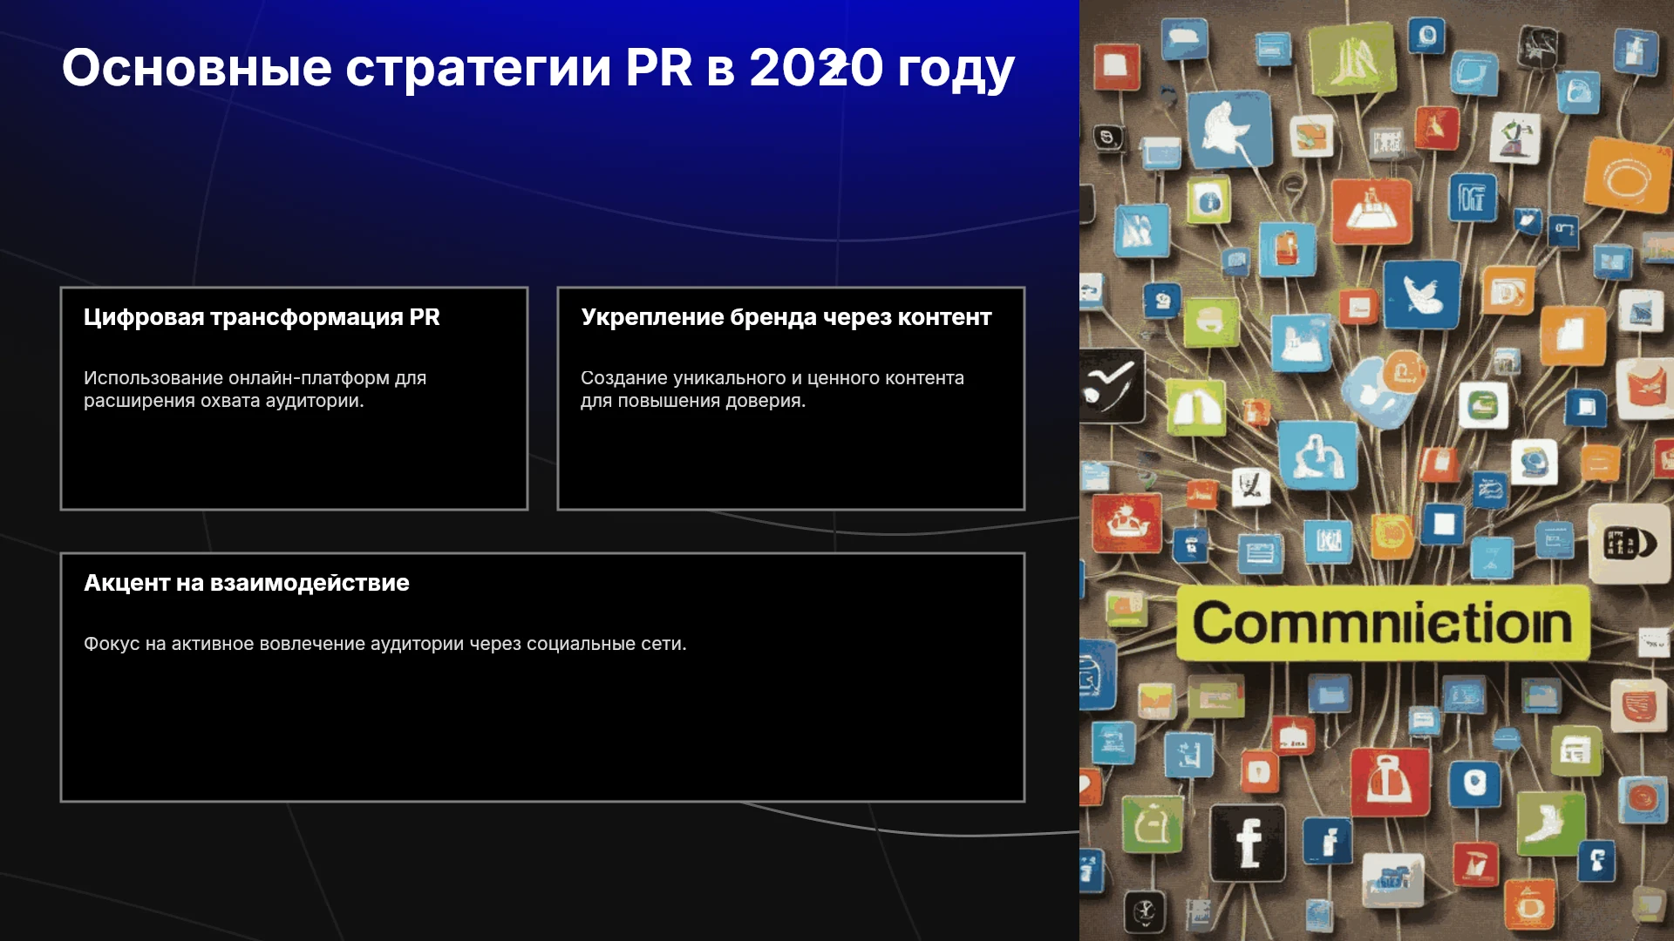Click text 'Создание уникального и ценного контента'

point(772,378)
